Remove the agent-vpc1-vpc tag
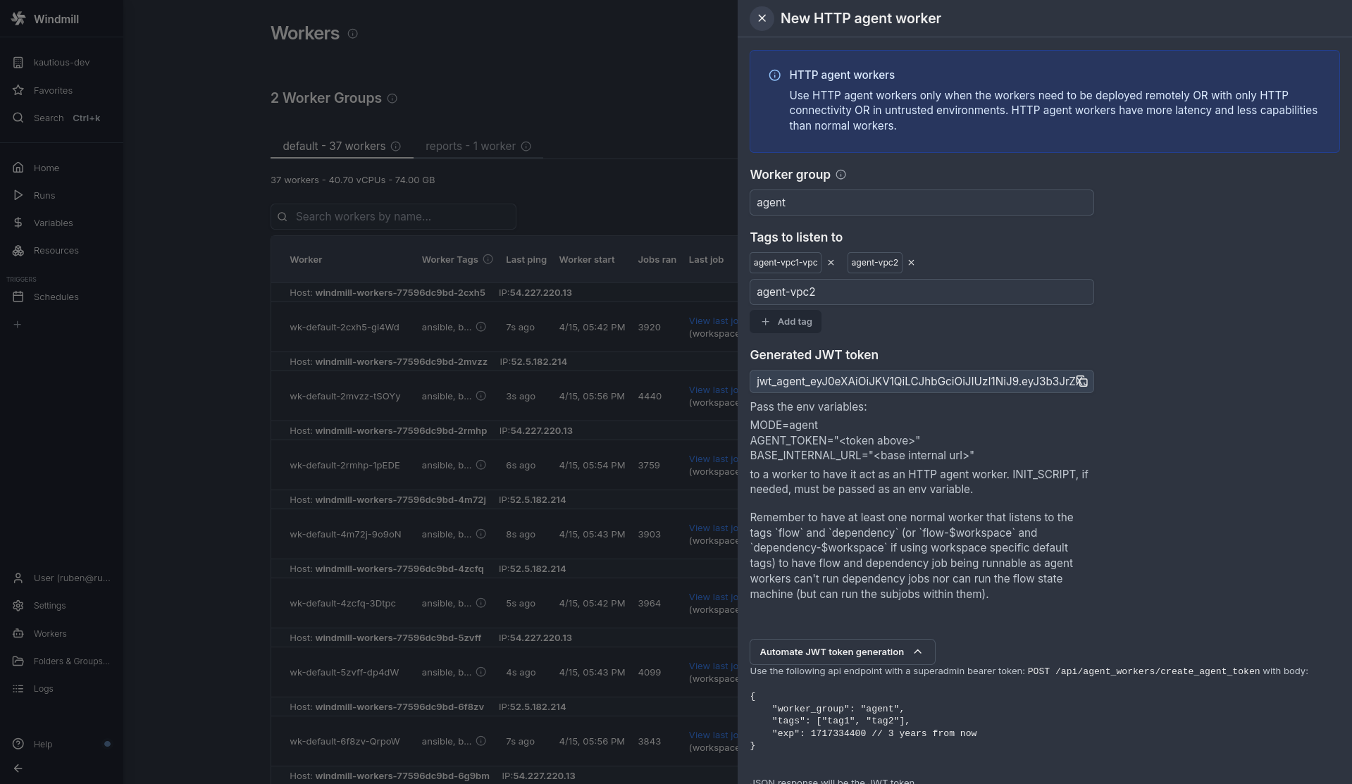Image resolution: width=1352 pixels, height=784 pixels. pyautogui.click(x=831, y=262)
